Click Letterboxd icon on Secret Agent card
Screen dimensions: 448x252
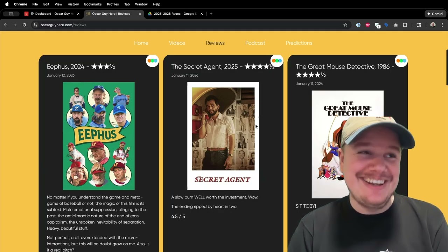click(277, 61)
